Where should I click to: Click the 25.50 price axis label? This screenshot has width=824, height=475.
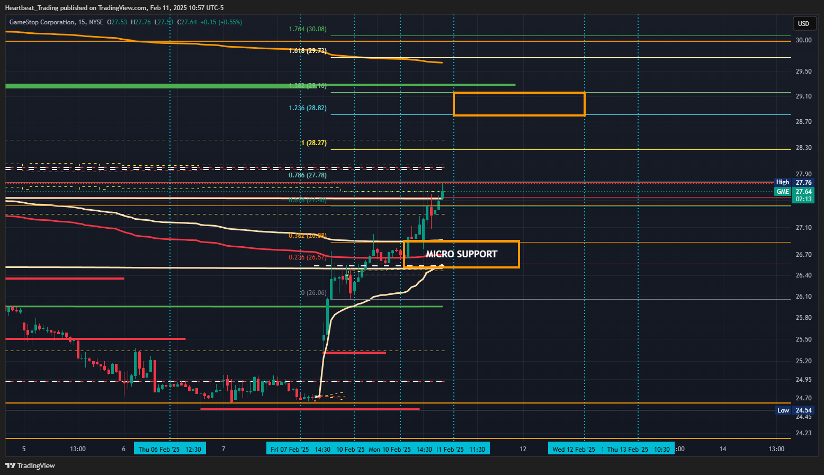[803, 339]
